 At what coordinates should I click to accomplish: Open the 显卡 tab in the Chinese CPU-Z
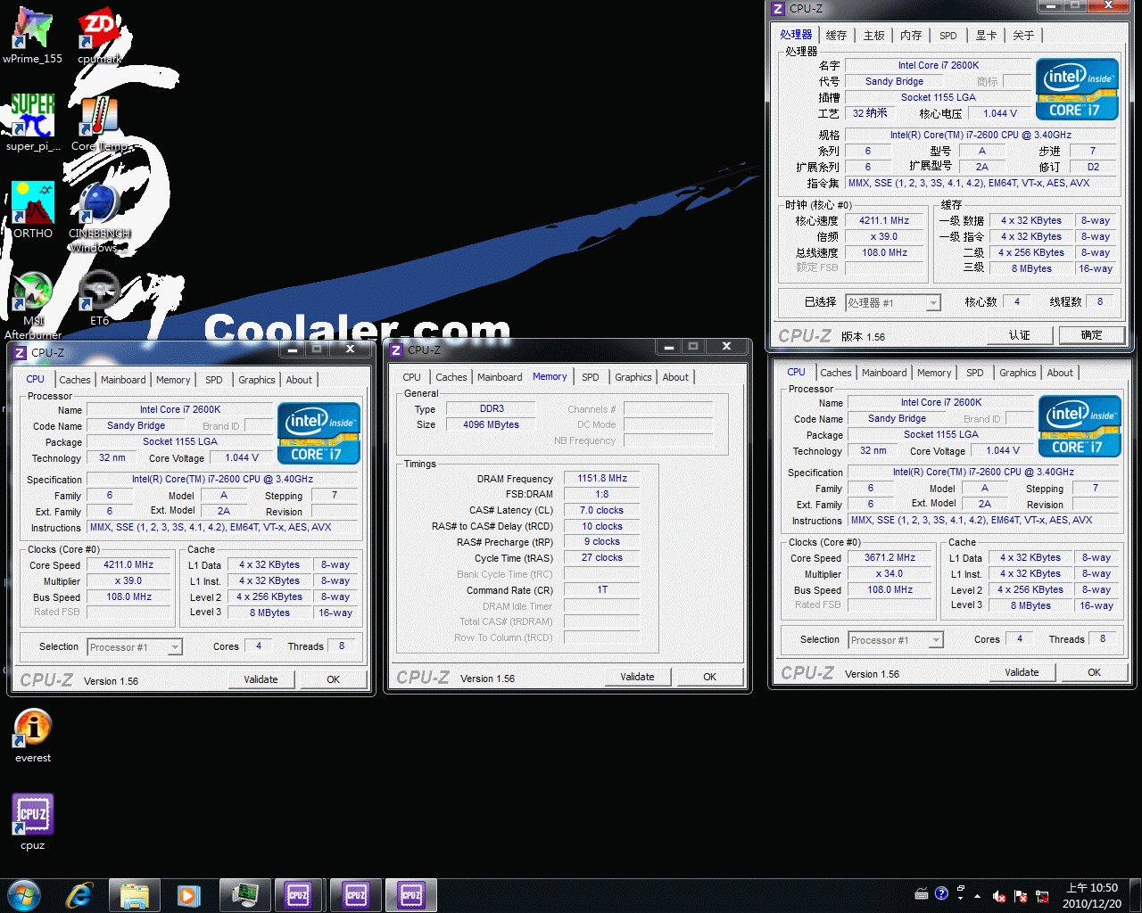(x=986, y=36)
